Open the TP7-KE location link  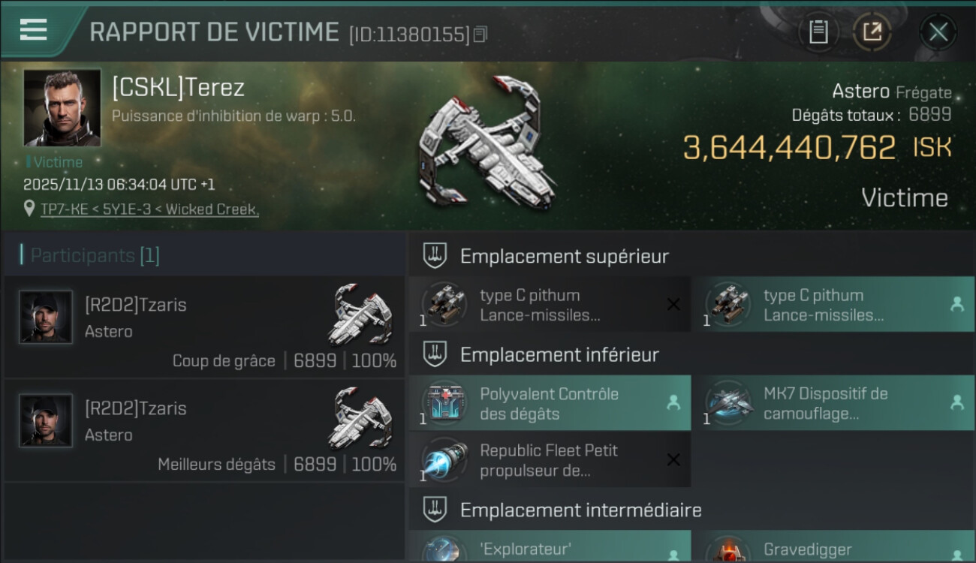tap(150, 209)
